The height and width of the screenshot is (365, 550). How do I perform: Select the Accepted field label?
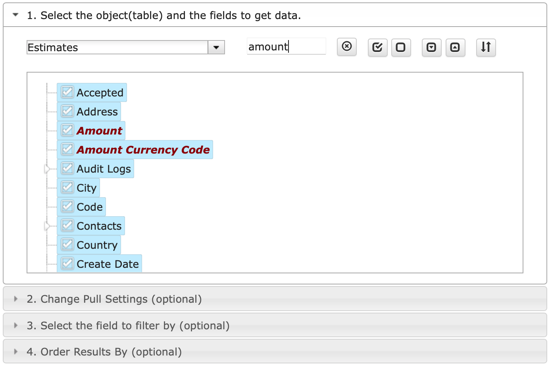100,92
